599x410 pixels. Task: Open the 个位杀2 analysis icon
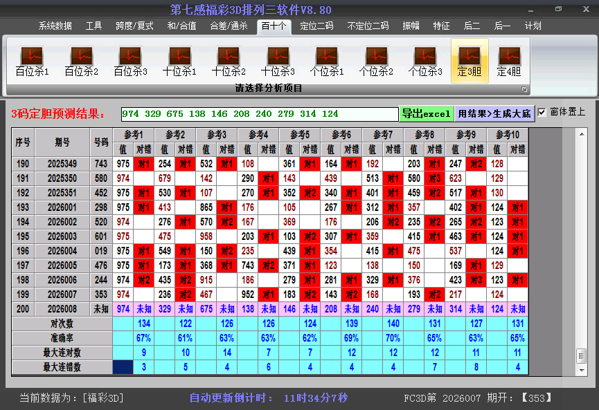coord(376,61)
